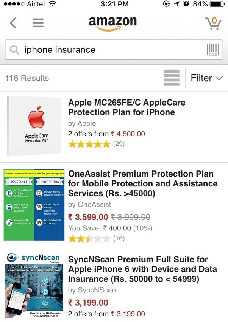Viewport: 228px width, 322px height.
Task: Open the list view layout icon
Action: pyautogui.click(x=172, y=77)
